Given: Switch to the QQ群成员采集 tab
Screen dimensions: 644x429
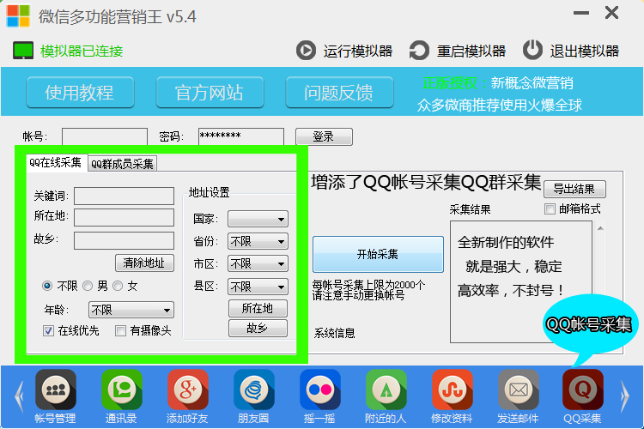Looking at the screenshot, I should click(123, 164).
